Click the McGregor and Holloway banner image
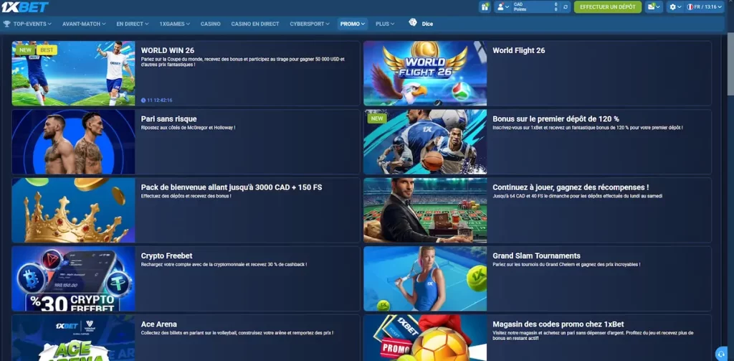The image size is (734, 361). 74,142
